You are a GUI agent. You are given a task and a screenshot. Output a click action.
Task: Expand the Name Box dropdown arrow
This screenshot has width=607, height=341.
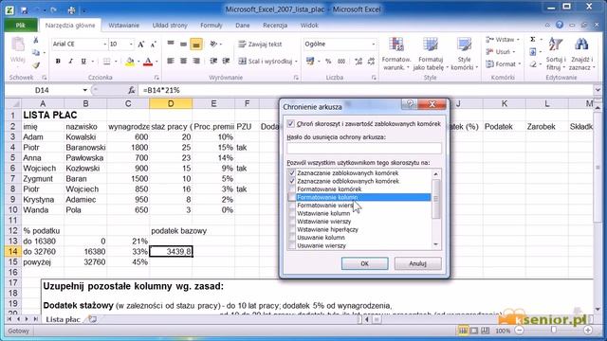[84, 90]
